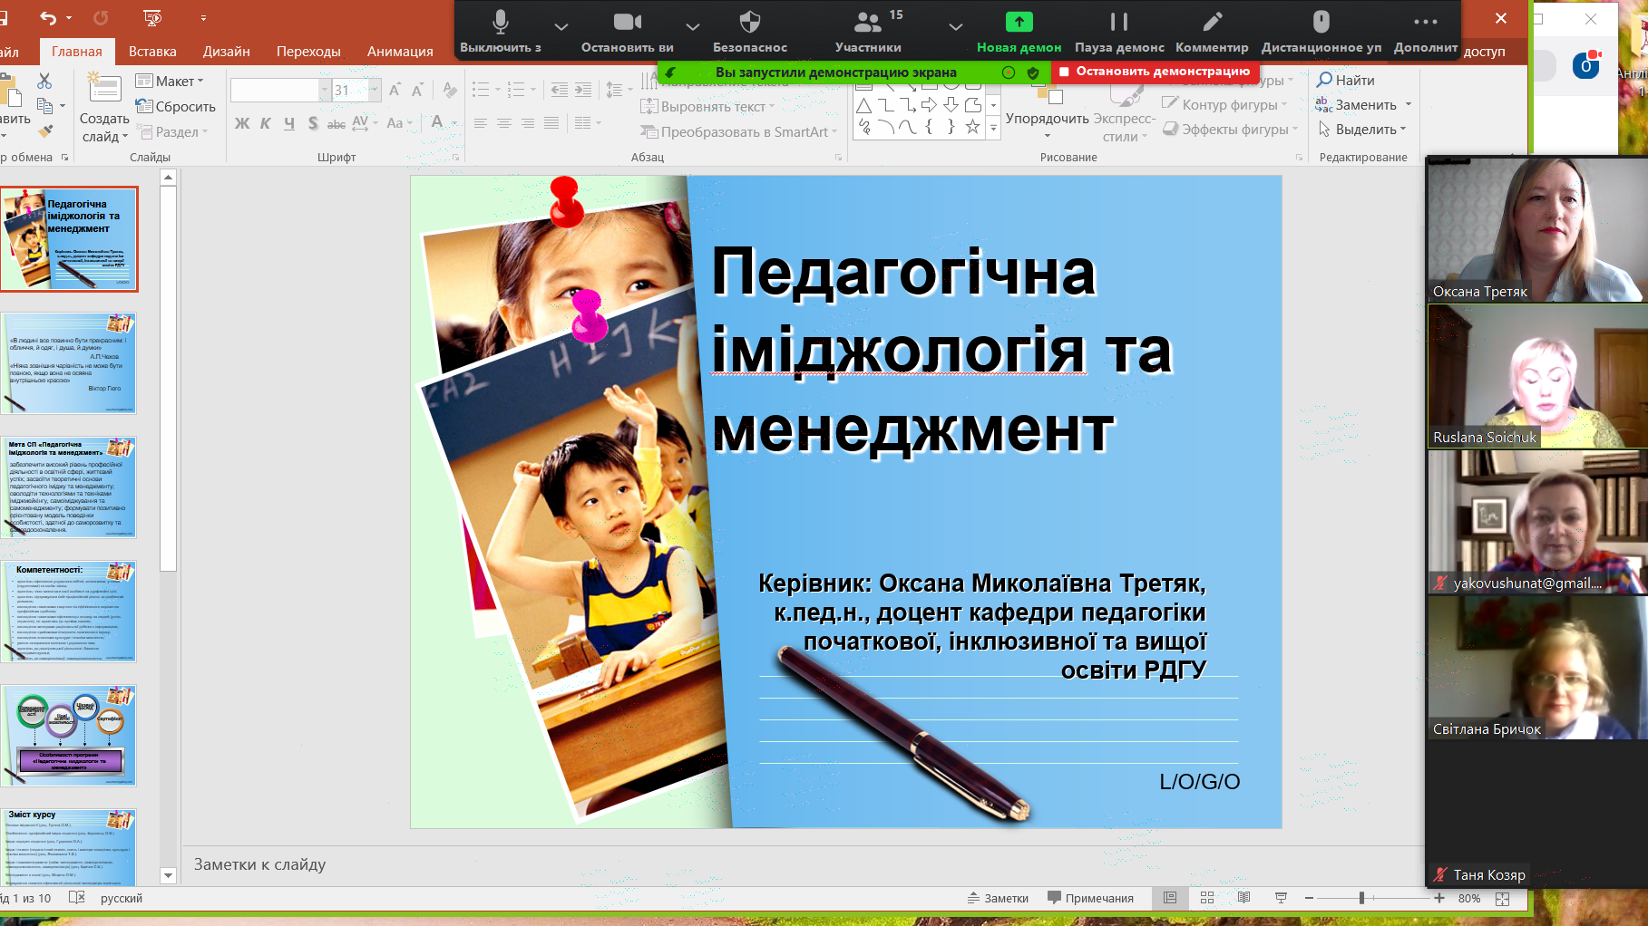Center align paragraph text
This screenshot has height=926, width=1648.
point(504,123)
